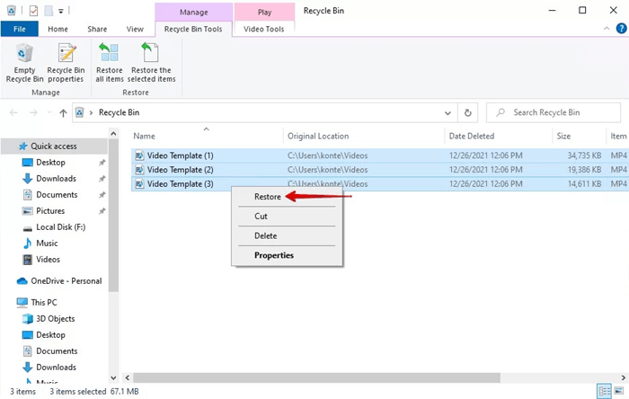Click the Video Template (3) file icon
The width and height of the screenshot is (629, 399).
[x=139, y=184]
